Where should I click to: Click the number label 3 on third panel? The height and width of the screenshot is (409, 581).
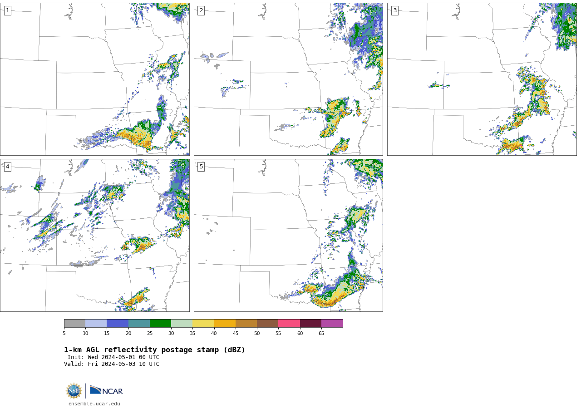(x=394, y=10)
